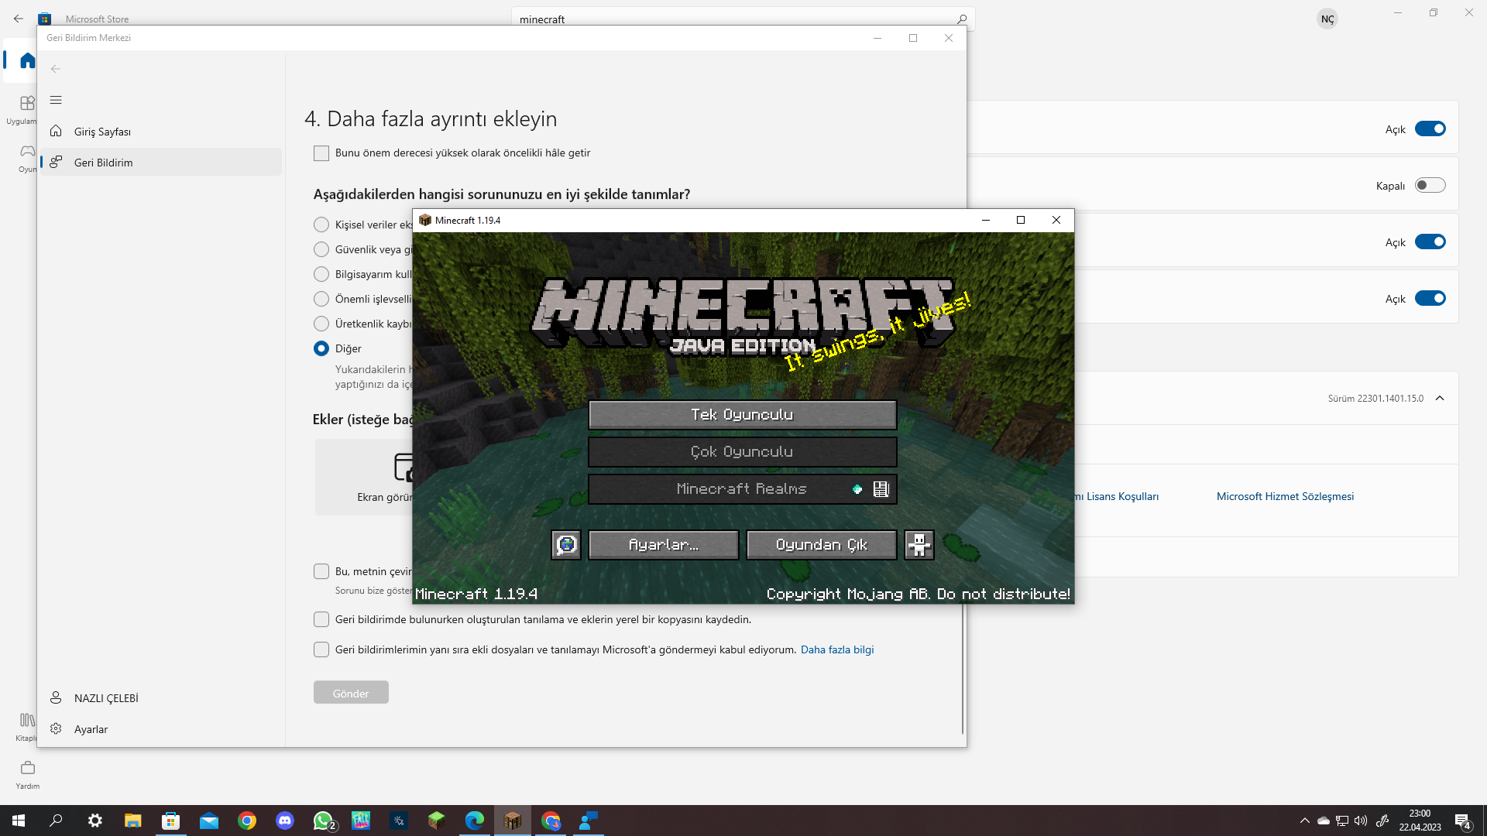Click the search magnifier in Store search box
Image resolution: width=1487 pixels, height=836 pixels.
click(961, 19)
